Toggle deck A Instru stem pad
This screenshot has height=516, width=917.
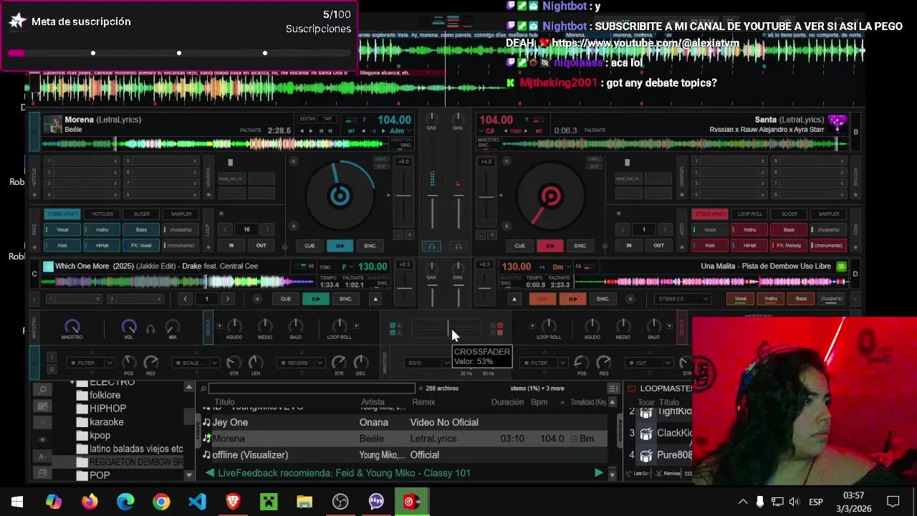[102, 230]
